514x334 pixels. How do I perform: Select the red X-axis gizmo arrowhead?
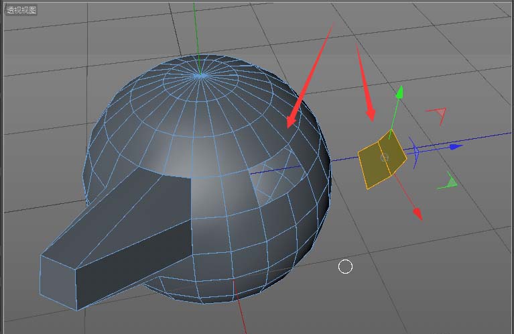(417, 213)
